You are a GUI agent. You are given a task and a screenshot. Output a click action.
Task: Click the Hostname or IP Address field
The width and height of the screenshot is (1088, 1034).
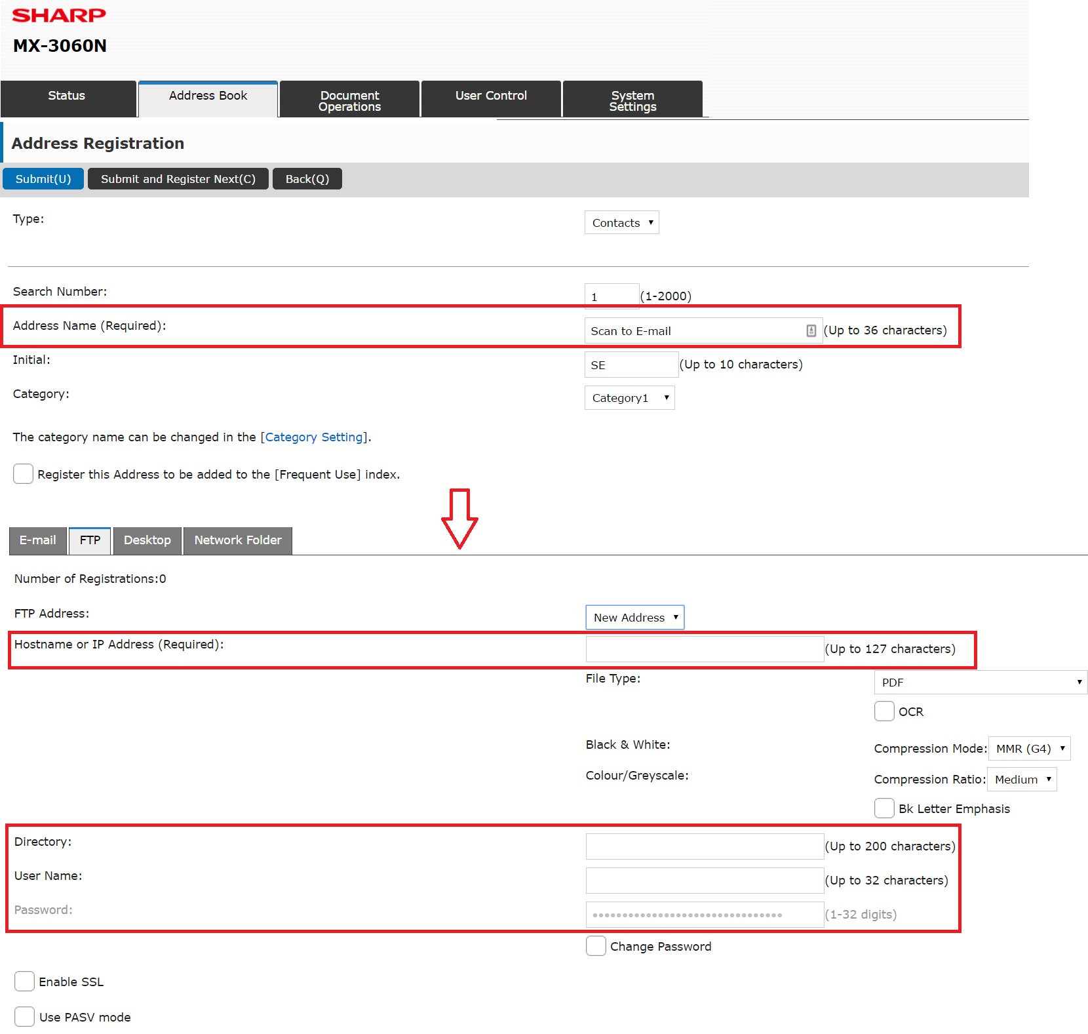(x=704, y=649)
